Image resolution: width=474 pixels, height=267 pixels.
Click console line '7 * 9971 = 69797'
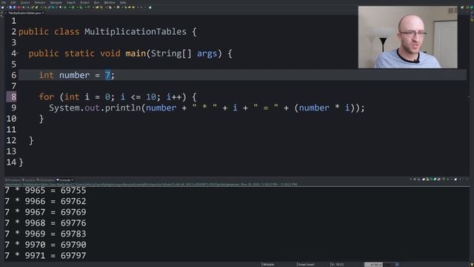point(45,255)
